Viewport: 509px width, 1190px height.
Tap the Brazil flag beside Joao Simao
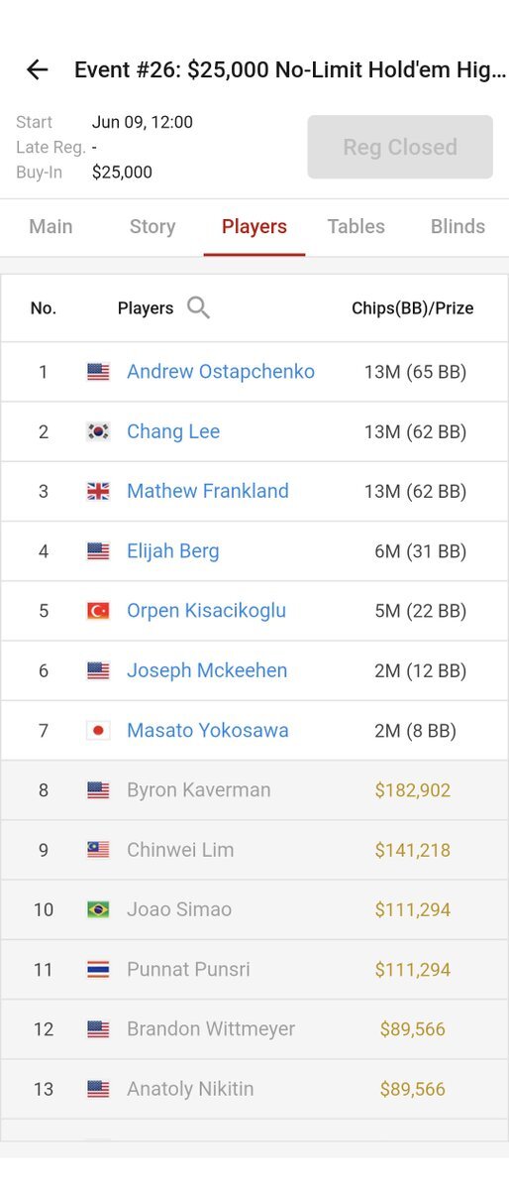[x=98, y=909]
